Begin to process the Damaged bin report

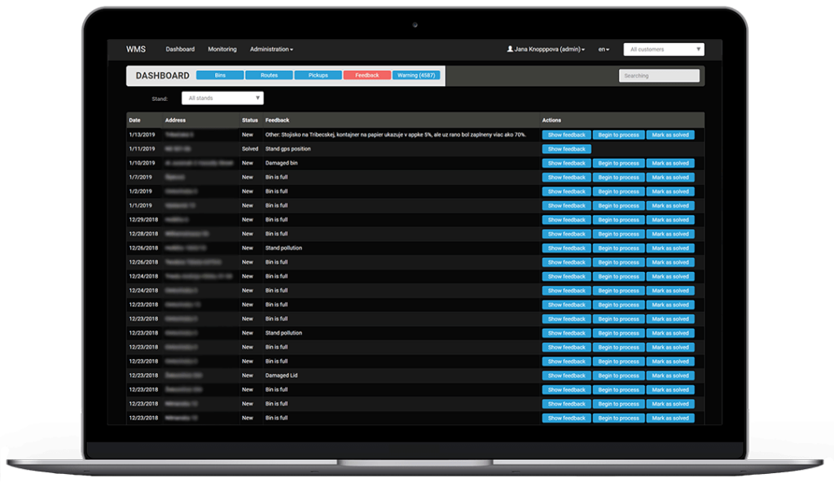(619, 163)
